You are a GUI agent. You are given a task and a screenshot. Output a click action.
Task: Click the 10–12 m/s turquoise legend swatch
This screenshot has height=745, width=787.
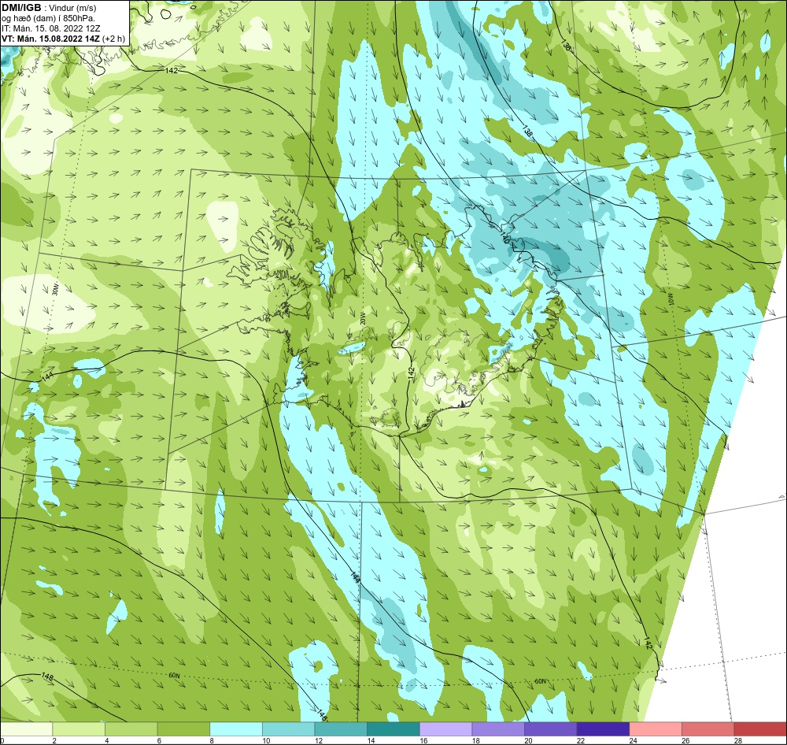coord(289,729)
